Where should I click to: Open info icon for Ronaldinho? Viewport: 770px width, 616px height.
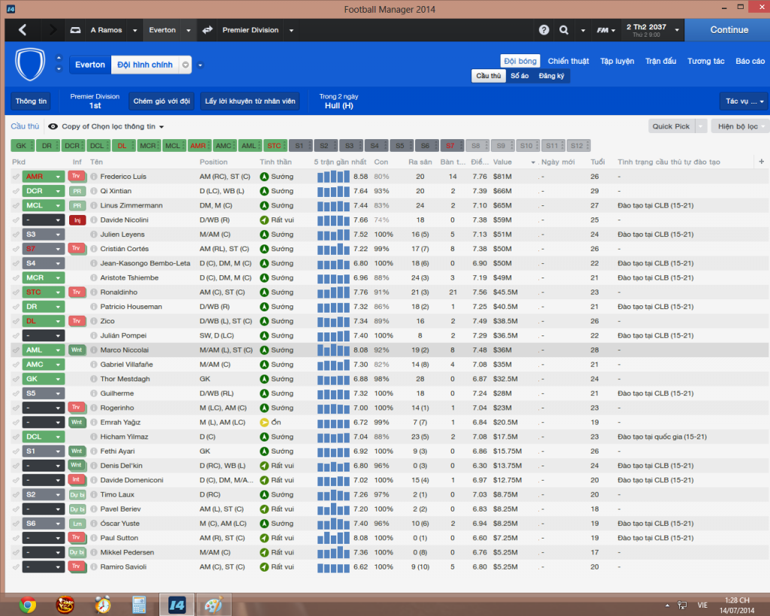click(x=94, y=292)
